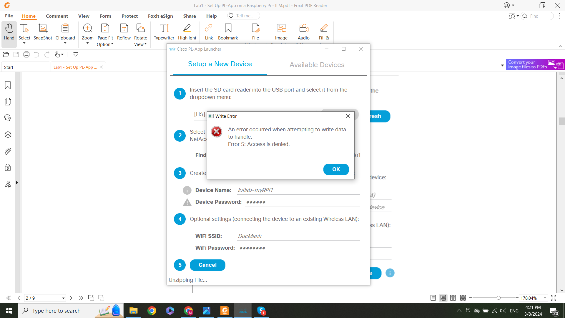Open the Protect menu
This screenshot has width=565, height=318.
129,16
